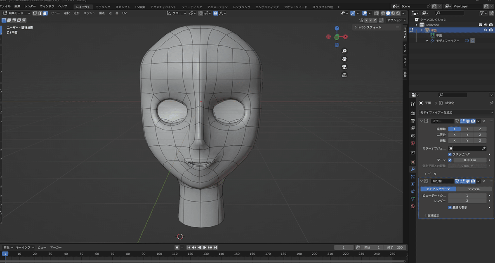The image size is (495, 263).
Task: Open the timeline キーイング menu
Action: pyautogui.click(x=25, y=247)
